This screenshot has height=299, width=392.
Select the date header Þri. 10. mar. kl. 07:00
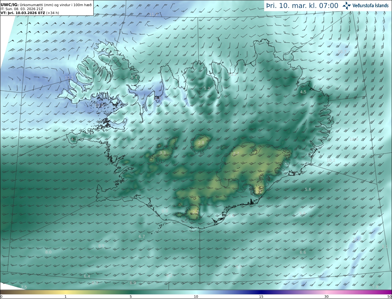[302, 6]
